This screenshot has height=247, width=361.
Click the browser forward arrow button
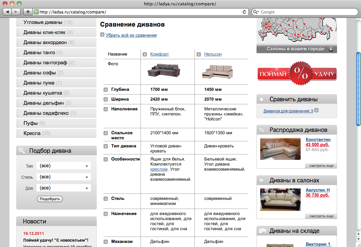point(16,12)
